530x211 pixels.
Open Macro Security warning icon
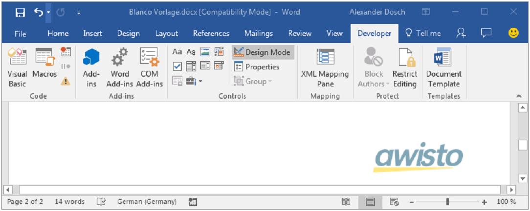pyautogui.click(x=66, y=81)
